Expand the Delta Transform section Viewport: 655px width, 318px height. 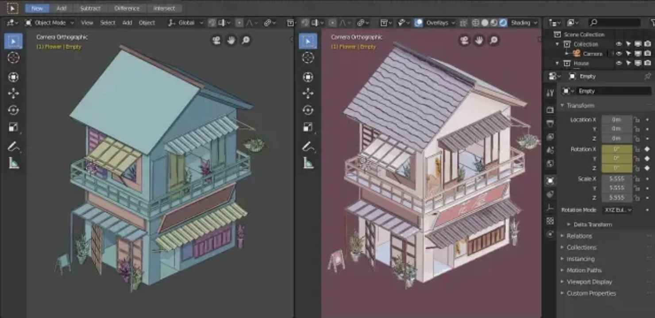click(x=592, y=224)
